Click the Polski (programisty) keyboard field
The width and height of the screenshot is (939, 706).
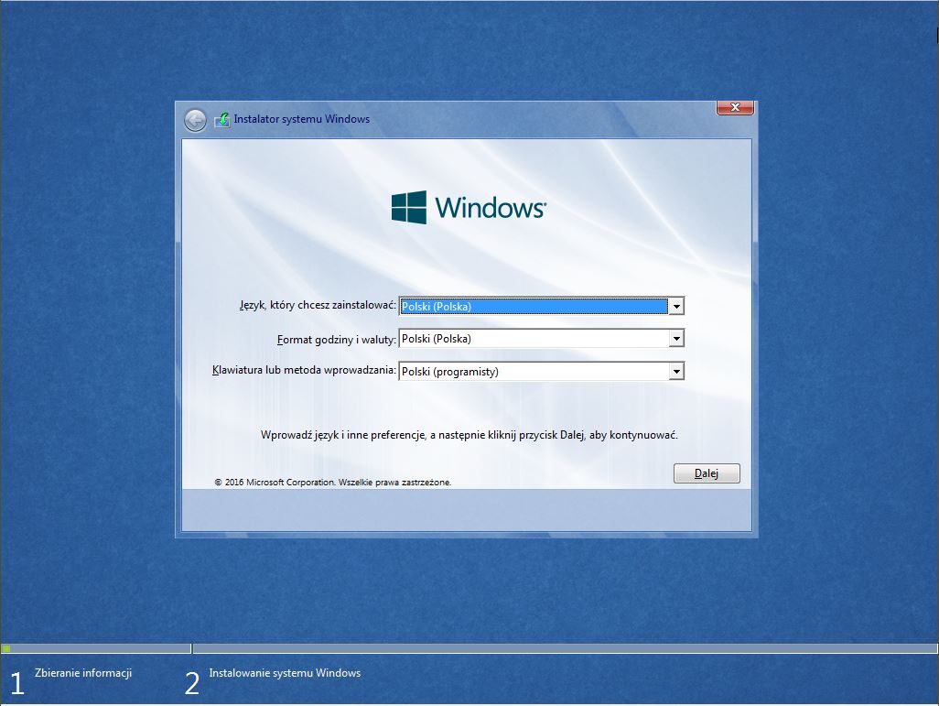click(x=533, y=372)
